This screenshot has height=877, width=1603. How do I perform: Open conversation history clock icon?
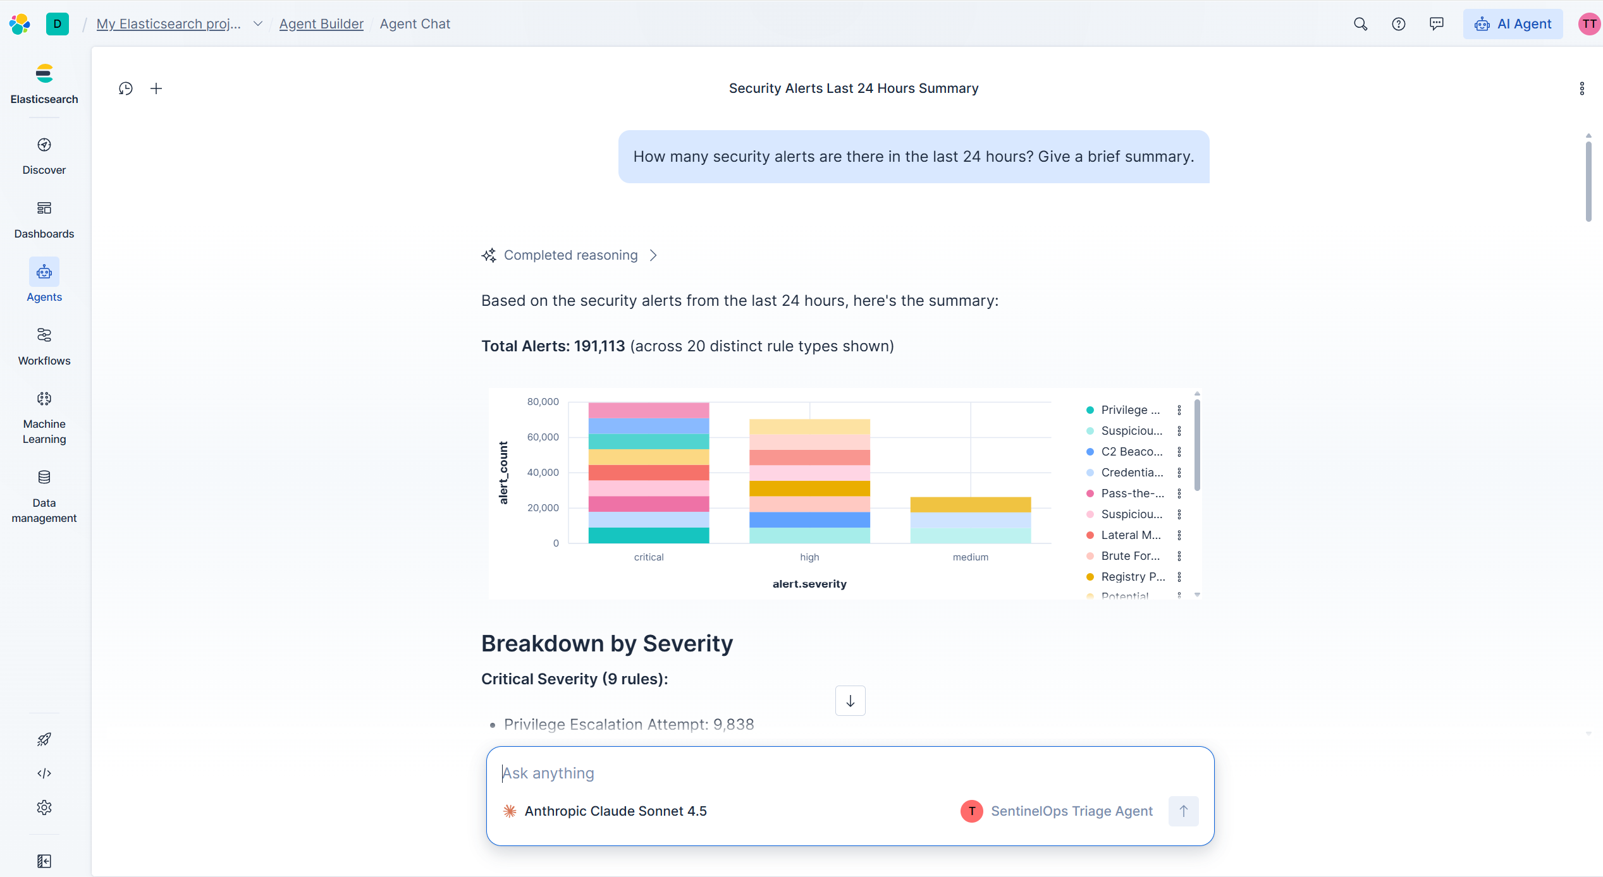(x=126, y=88)
